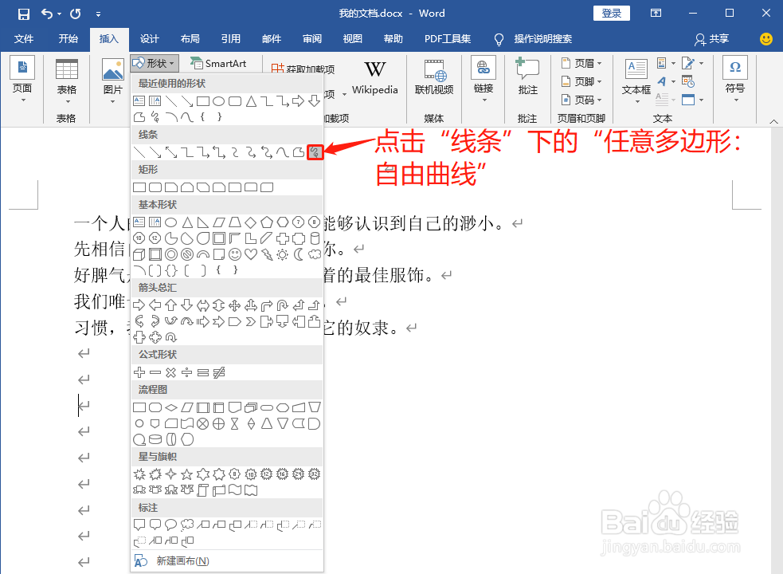
Task: Select the sun shape in 基本形状
Action: 282,254
